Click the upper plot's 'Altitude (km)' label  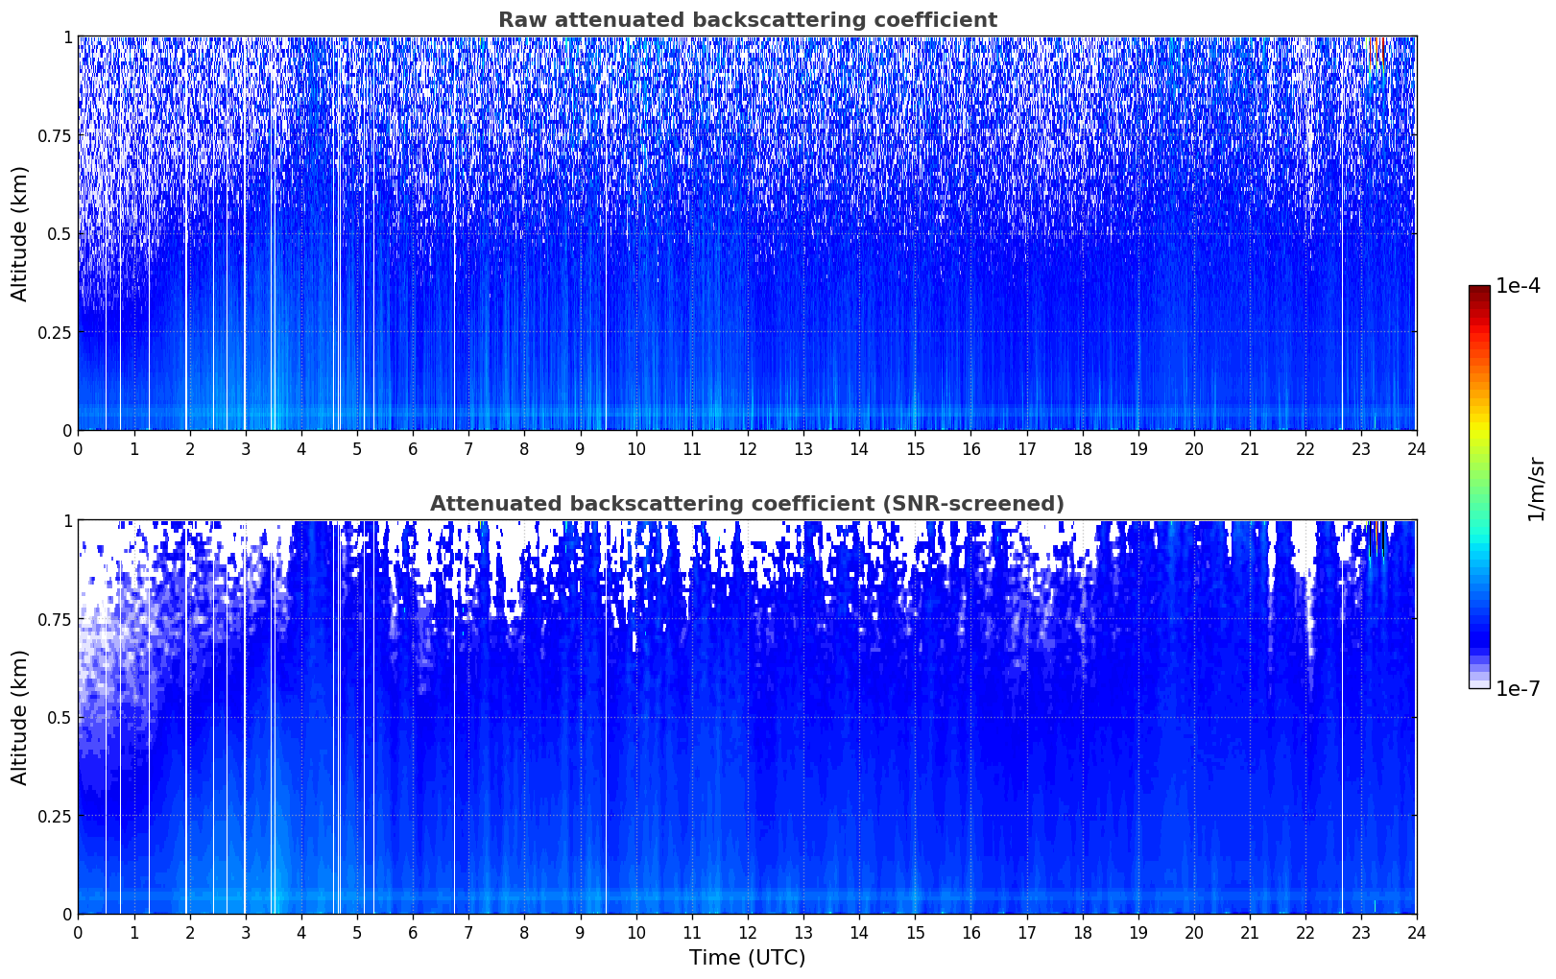[20, 233]
